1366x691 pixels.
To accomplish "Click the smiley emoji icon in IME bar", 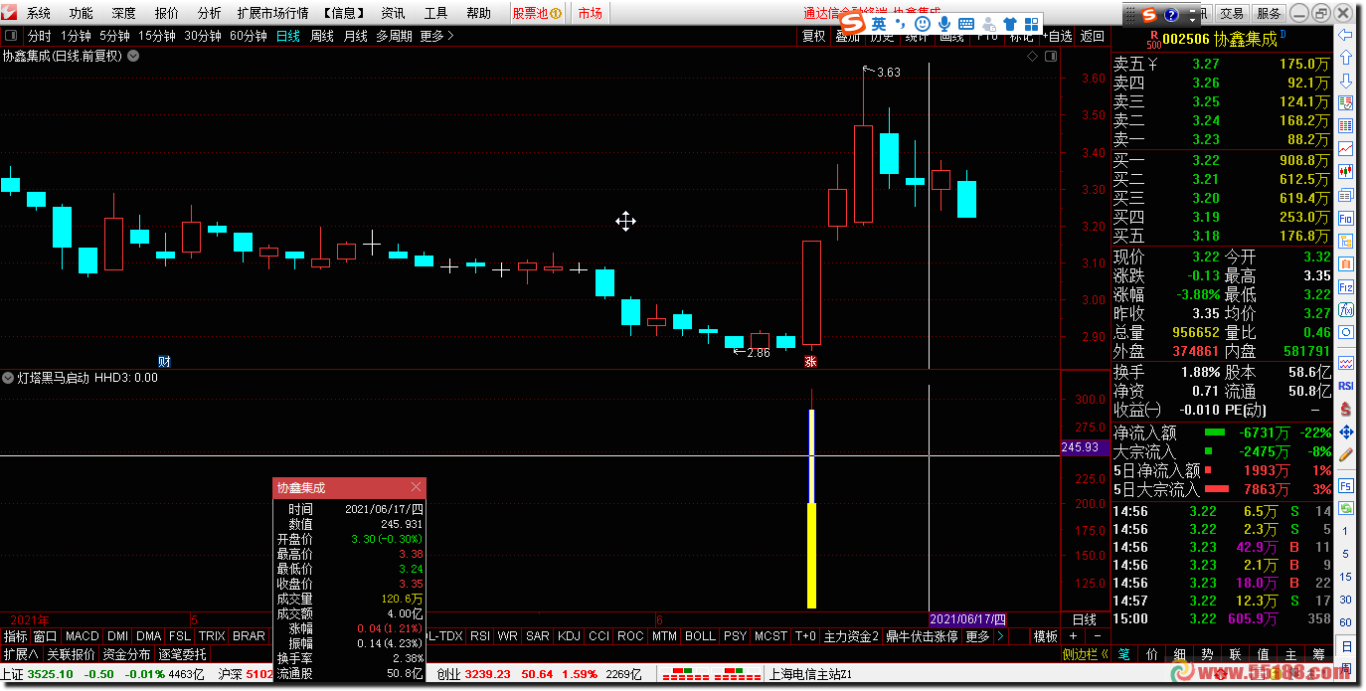I will [923, 23].
